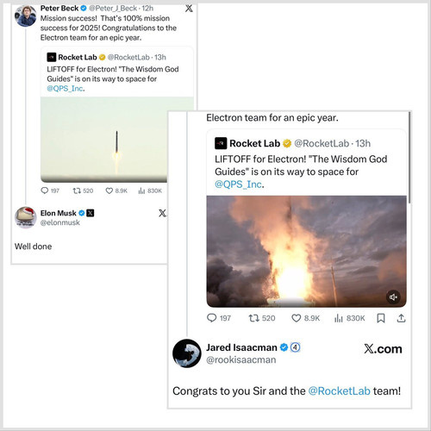Like the right tweet with 8.9K likes

296,318
